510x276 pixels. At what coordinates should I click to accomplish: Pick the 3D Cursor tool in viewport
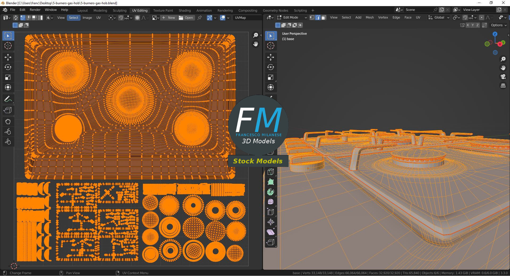point(271,46)
